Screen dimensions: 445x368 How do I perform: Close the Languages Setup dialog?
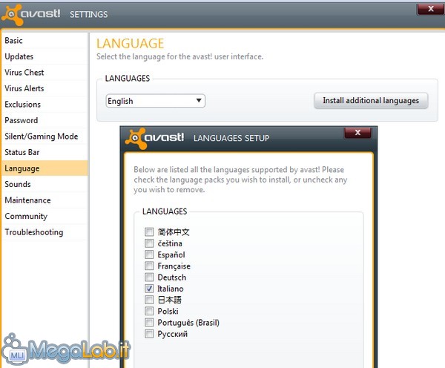click(357, 132)
